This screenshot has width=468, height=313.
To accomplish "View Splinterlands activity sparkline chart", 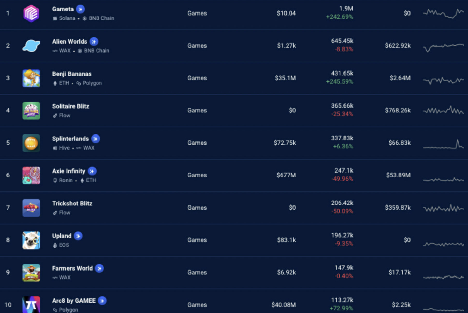I will (443, 144).
